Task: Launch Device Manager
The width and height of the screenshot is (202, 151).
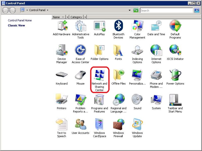Action: coord(62,54)
